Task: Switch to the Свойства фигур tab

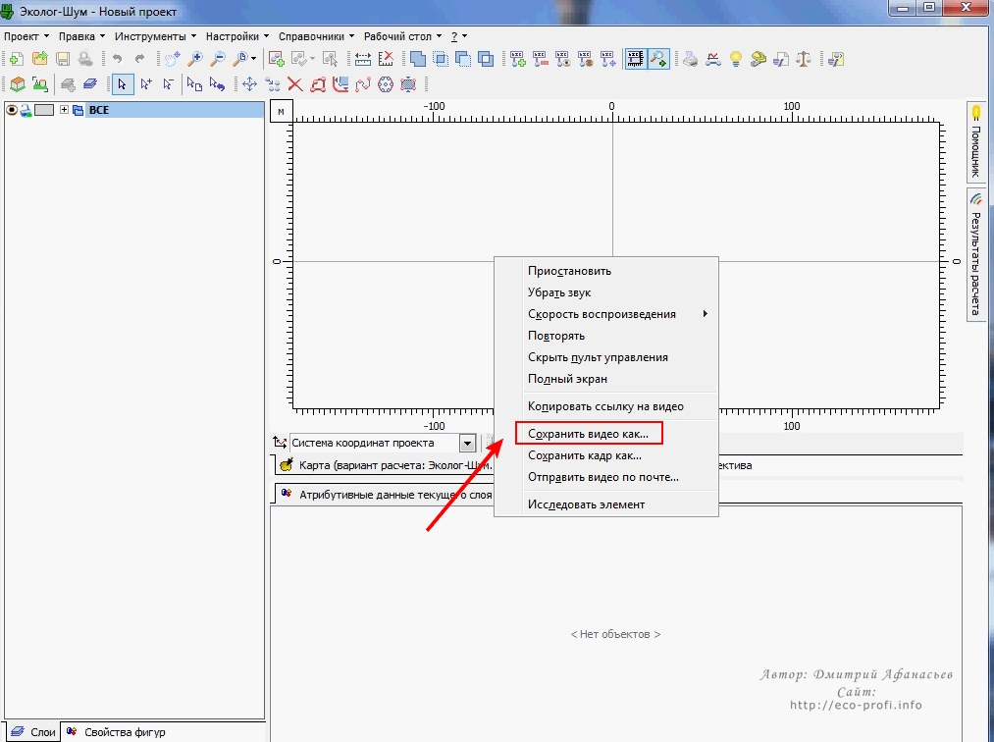Action: 117,732
